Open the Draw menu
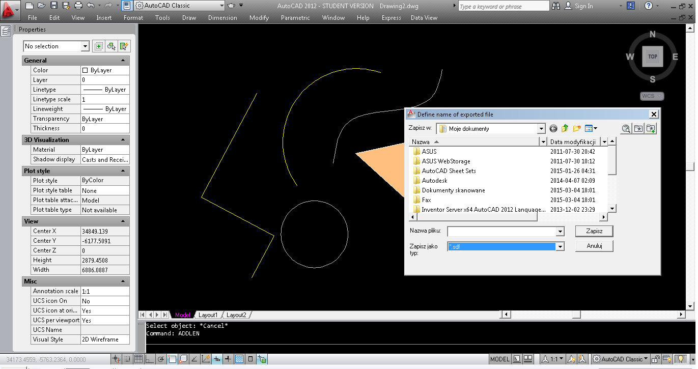Viewport: 698px width, 369px height. click(x=189, y=17)
